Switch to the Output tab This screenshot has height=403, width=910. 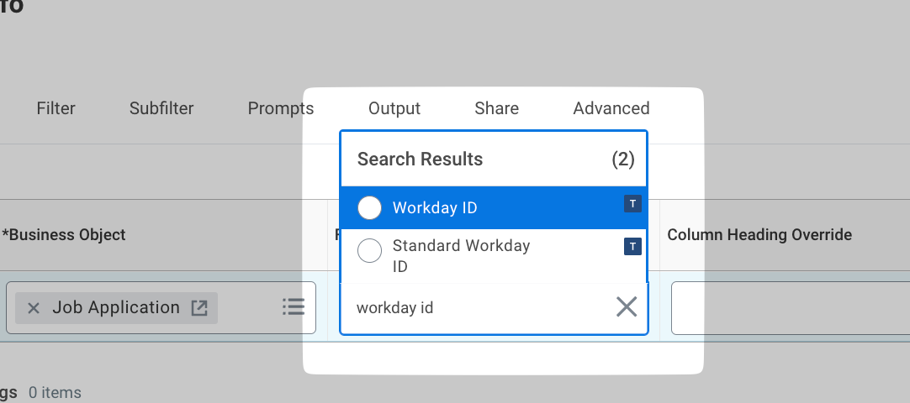click(394, 108)
